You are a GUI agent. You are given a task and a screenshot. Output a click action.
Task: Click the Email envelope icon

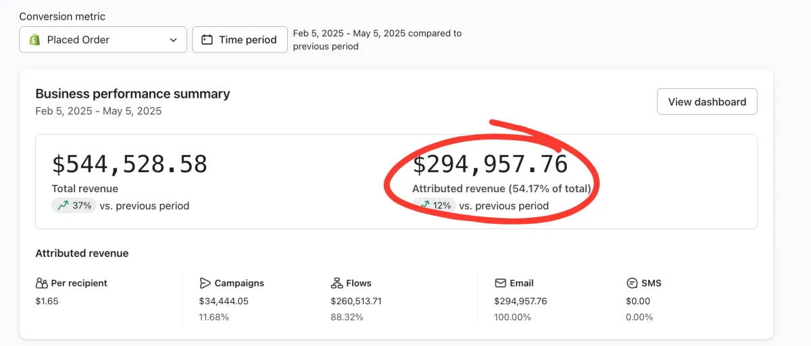(501, 283)
